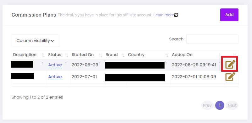
Task: Click the Add button
Action: pos(229,15)
